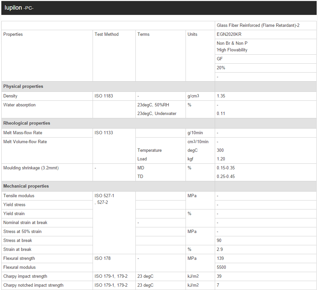Image resolution: width=318 pixels, height=290 pixels.
Task: Click the 'kgf' unit
Action: click(x=191, y=159)
